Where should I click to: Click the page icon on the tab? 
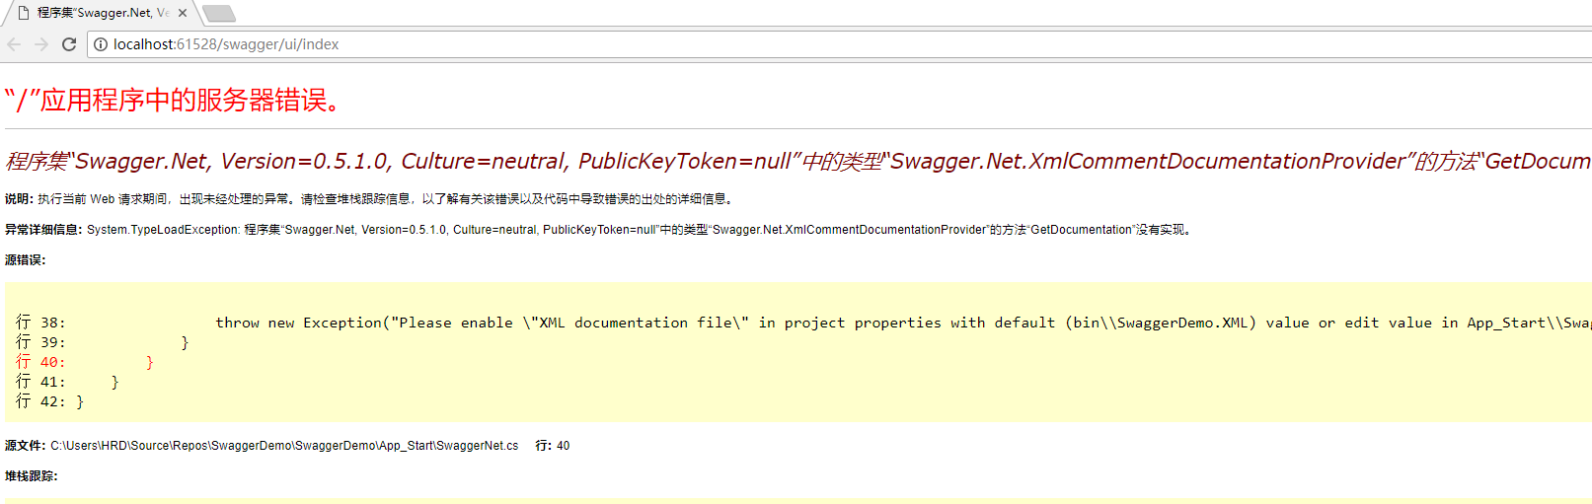pyautogui.click(x=24, y=13)
